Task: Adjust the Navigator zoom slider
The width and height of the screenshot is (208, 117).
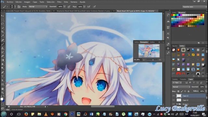Action: coord(153,60)
